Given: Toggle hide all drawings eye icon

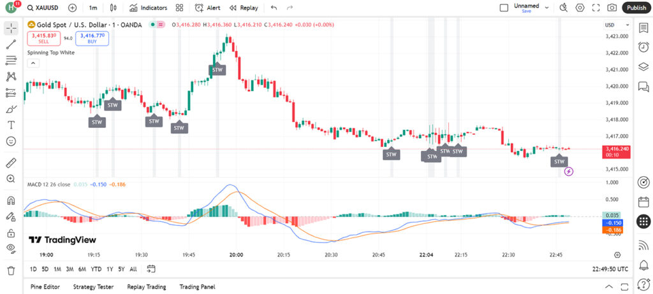Looking at the screenshot, I should tap(11, 248).
